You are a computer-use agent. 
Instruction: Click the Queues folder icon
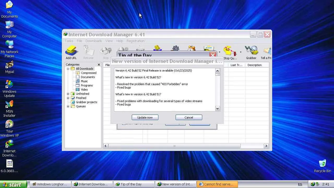coord(73,106)
